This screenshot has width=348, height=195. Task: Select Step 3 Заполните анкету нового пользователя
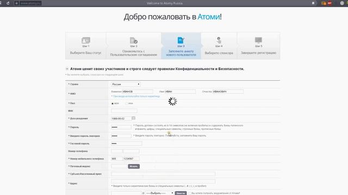(181, 45)
